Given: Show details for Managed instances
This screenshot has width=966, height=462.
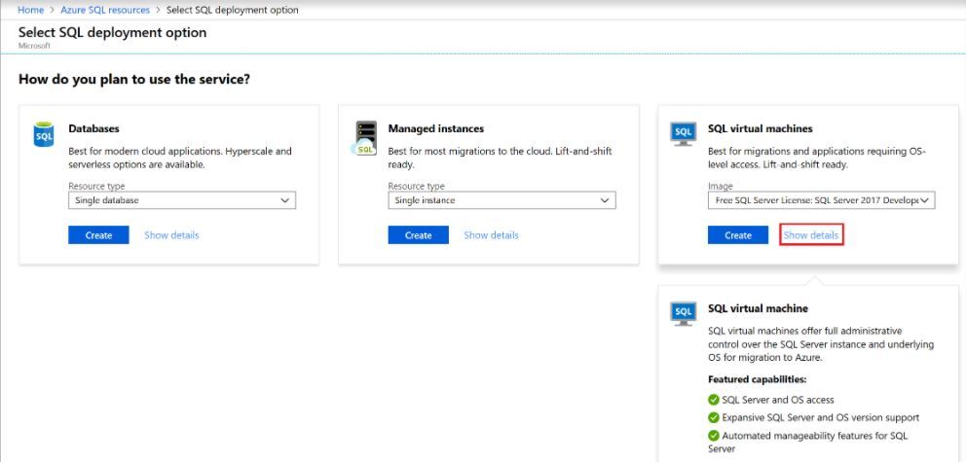Looking at the screenshot, I should [x=491, y=235].
